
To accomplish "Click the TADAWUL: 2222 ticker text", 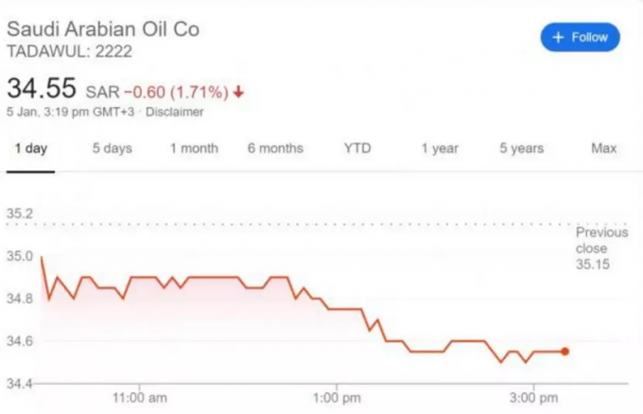I will [69, 52].
